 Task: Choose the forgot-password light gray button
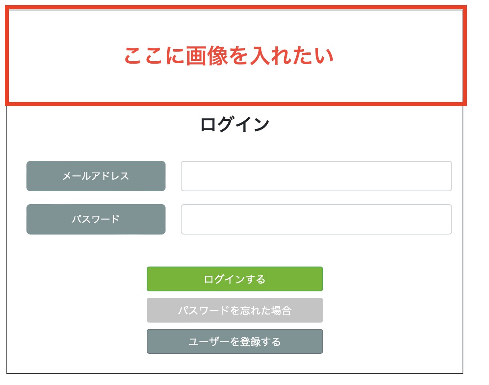coord(234,310)
